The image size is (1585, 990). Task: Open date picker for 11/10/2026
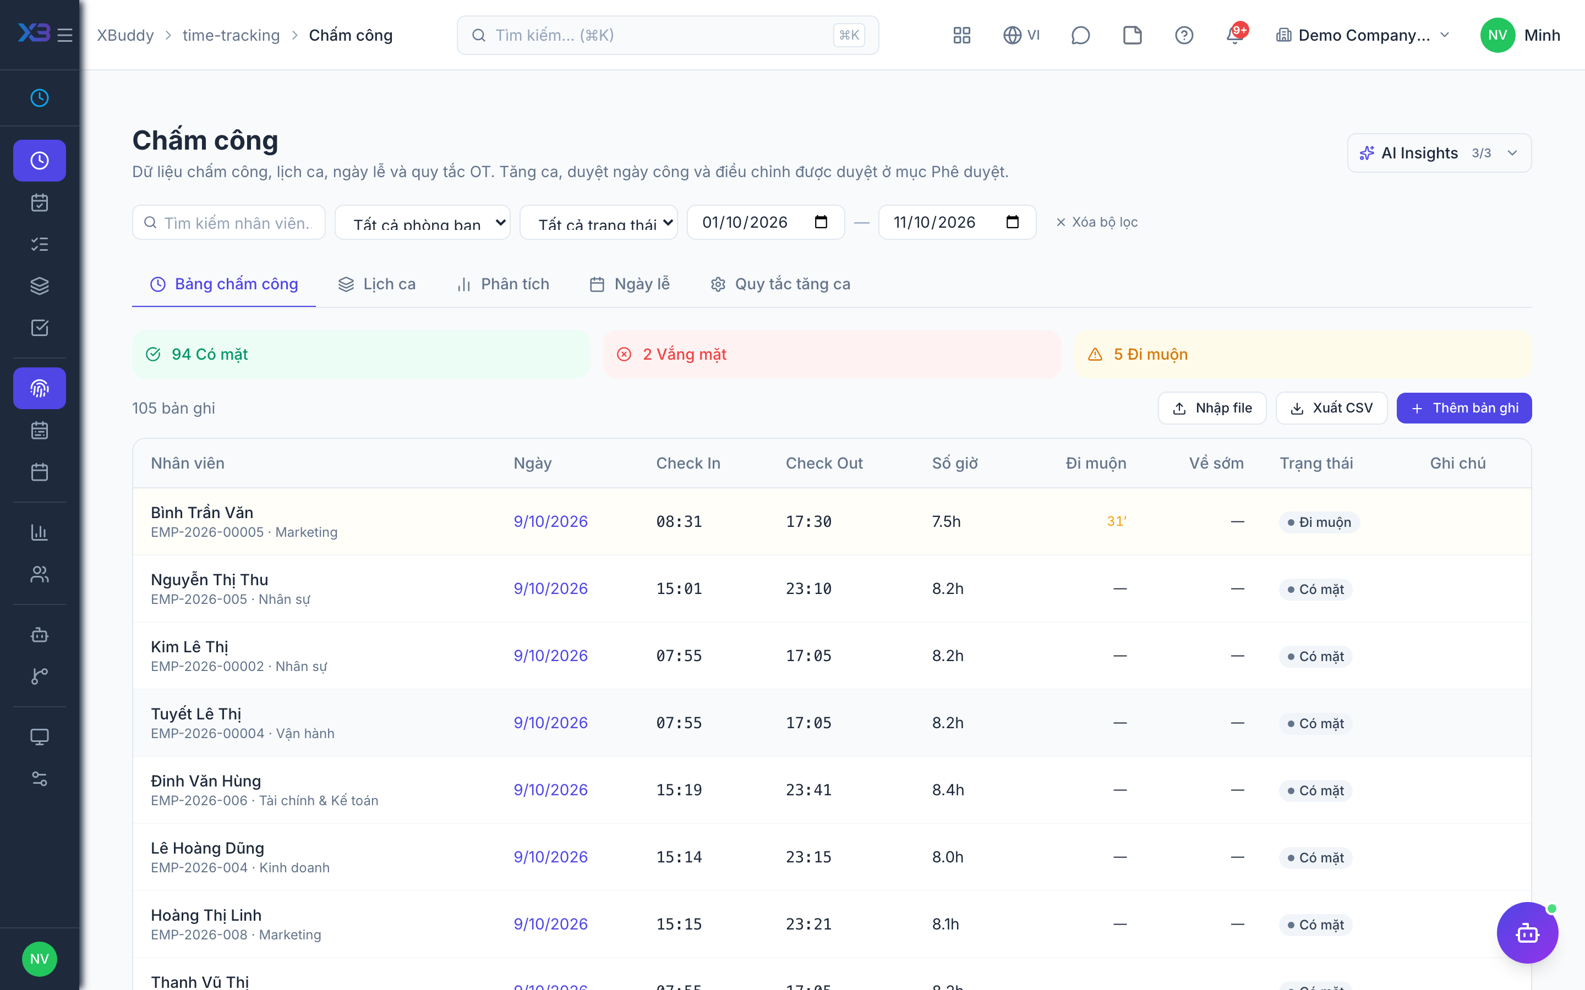tap(1013, 222)
